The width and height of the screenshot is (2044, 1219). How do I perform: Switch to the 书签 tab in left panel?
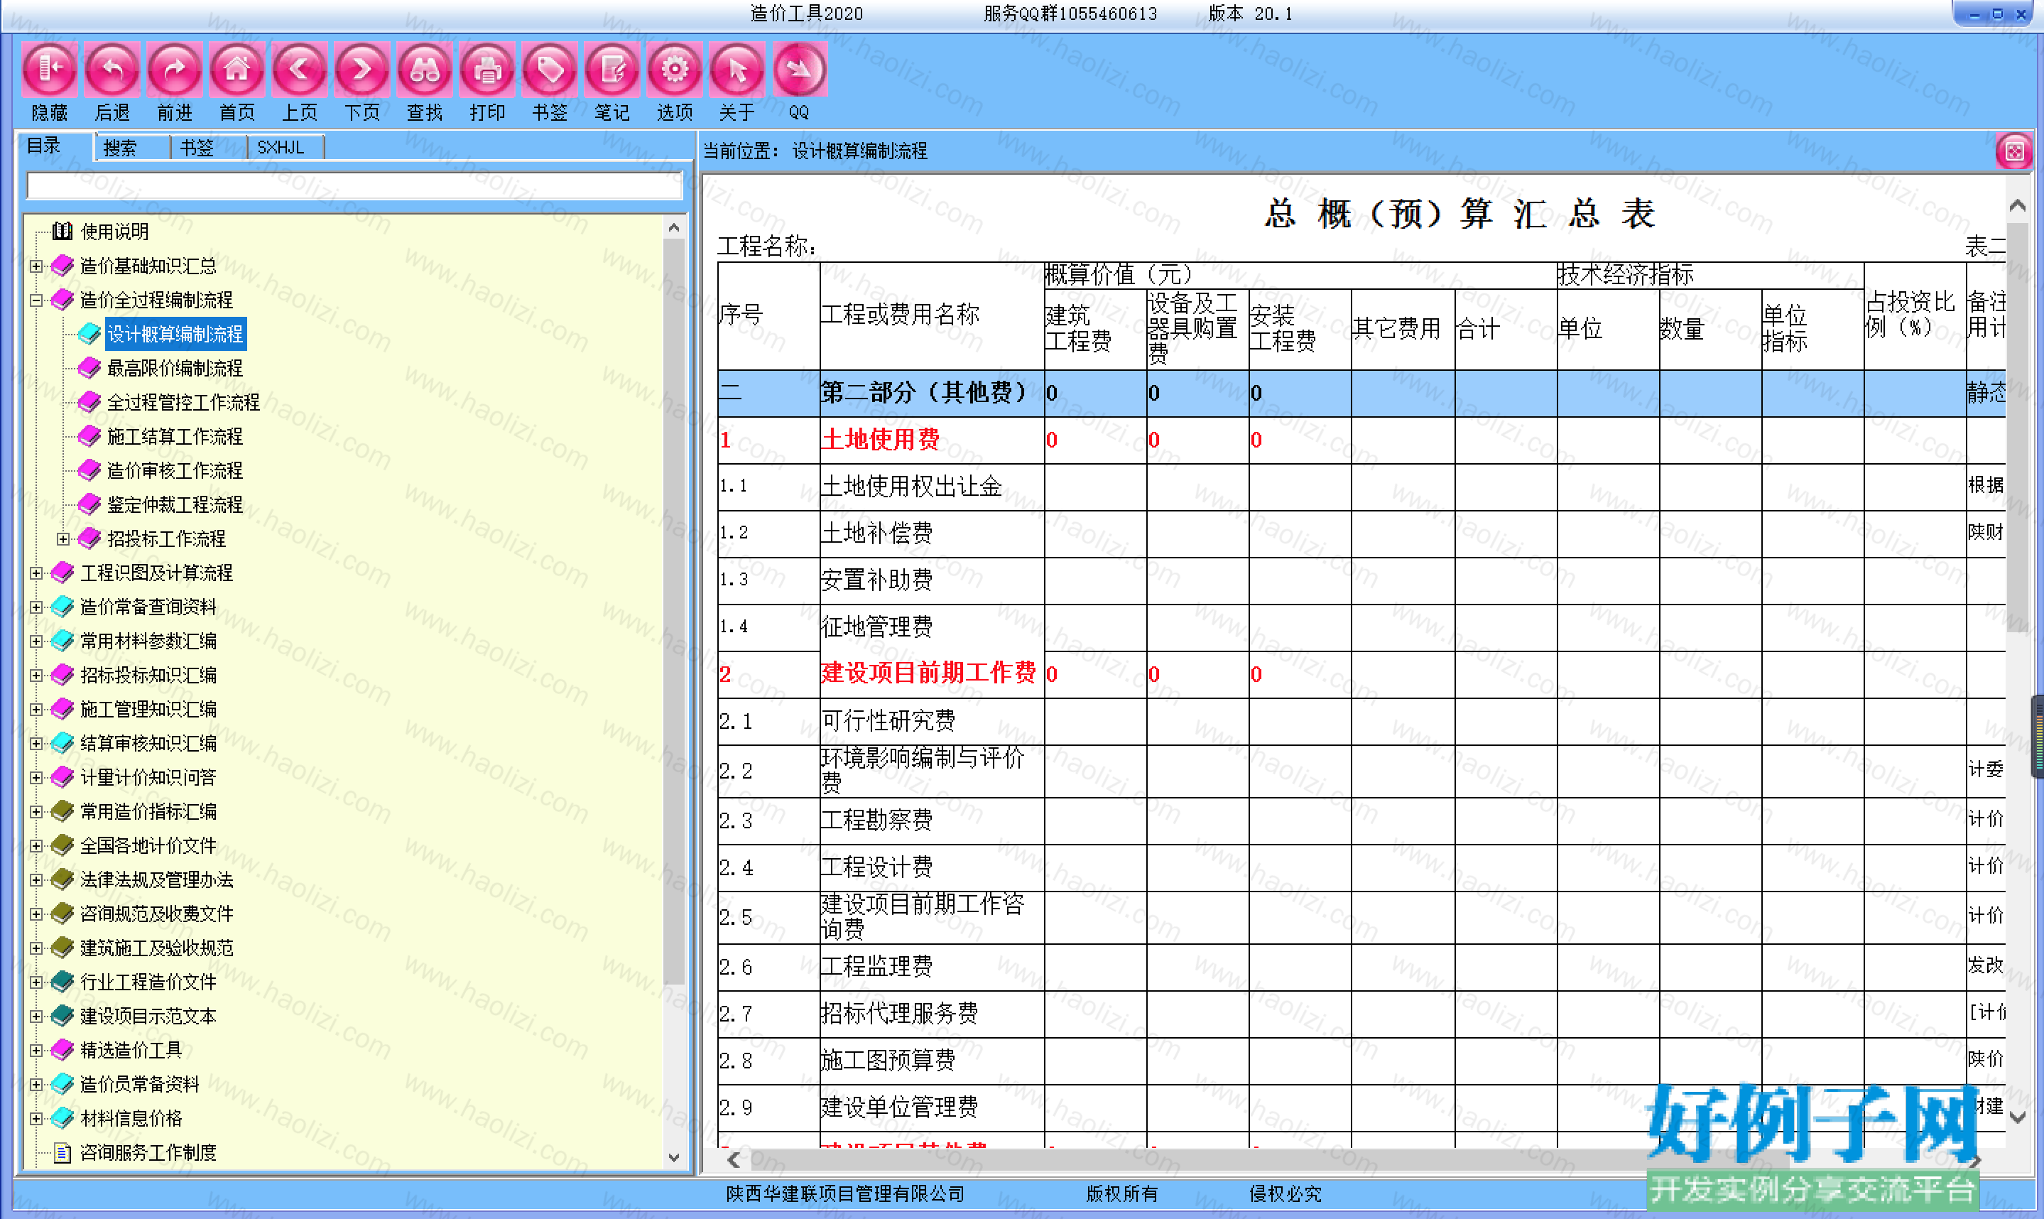197,148
